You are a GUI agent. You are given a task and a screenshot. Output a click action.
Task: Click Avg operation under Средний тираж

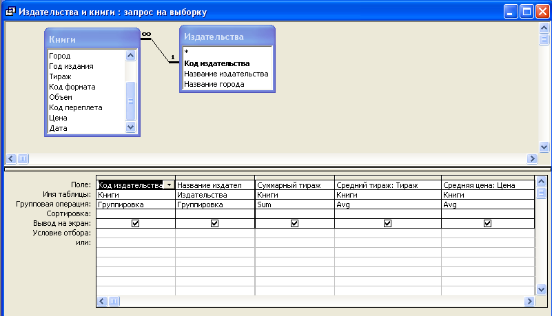(388, 204)
